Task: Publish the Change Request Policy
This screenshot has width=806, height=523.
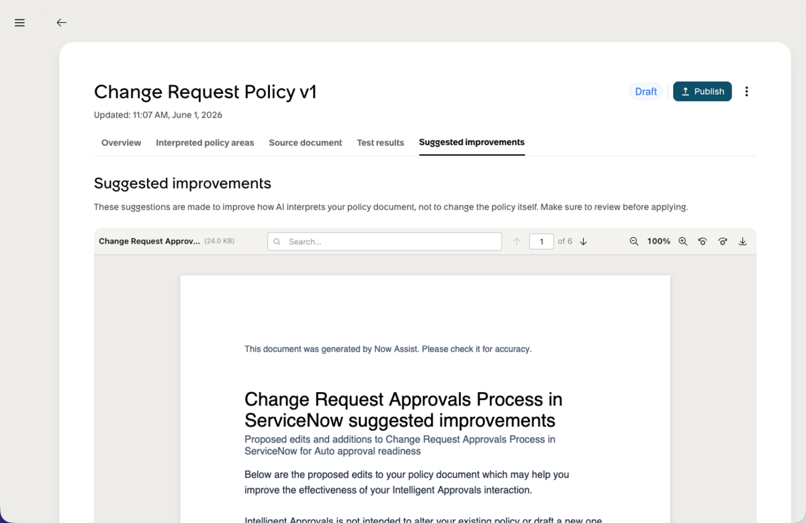Action: pos(702,91)
